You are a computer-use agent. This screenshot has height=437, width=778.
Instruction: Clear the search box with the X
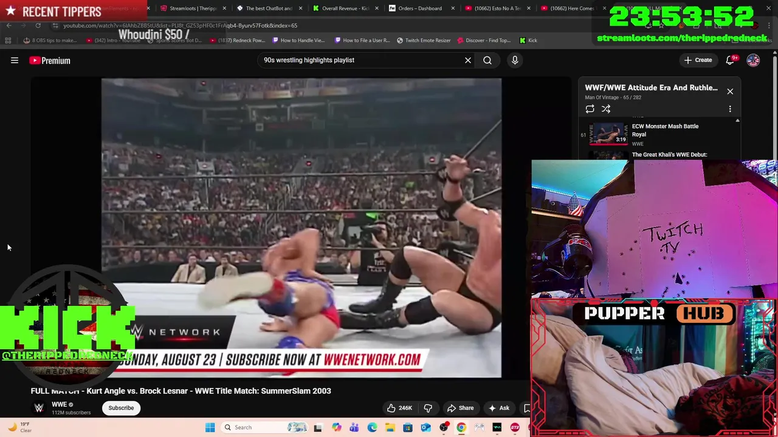point(468,60)
